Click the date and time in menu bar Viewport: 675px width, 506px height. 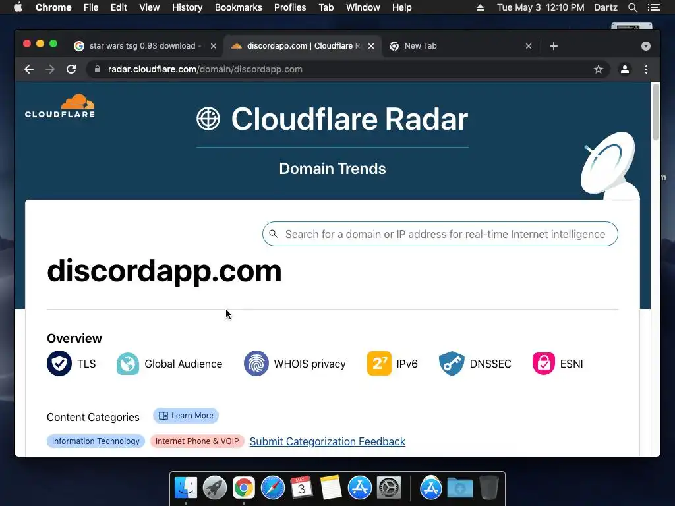click(x=541, y=7)
